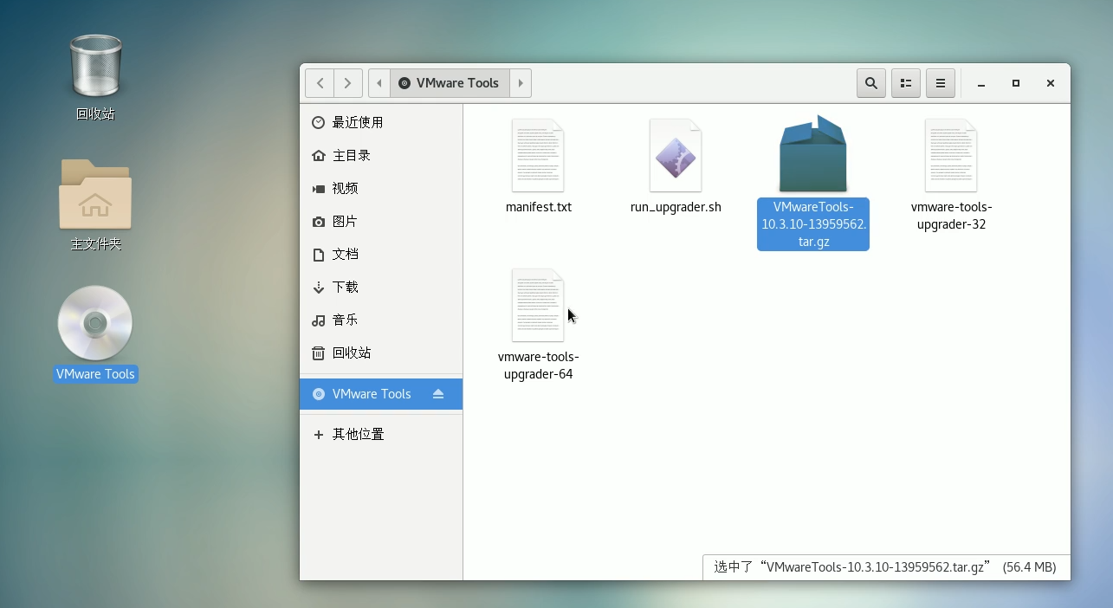
Task: Click the path bar left scroll arrow
Action: [x=379, y=83]
